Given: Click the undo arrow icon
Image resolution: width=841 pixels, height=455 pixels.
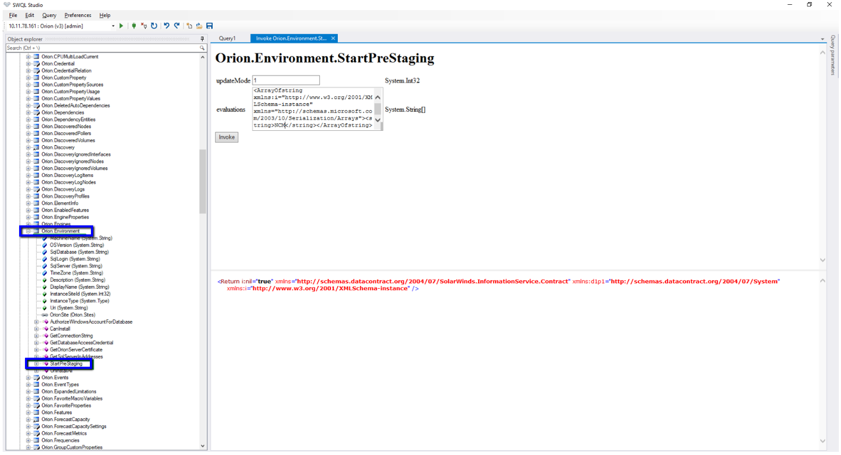Looking at the screenshot, I should click(x=166, y=26).
